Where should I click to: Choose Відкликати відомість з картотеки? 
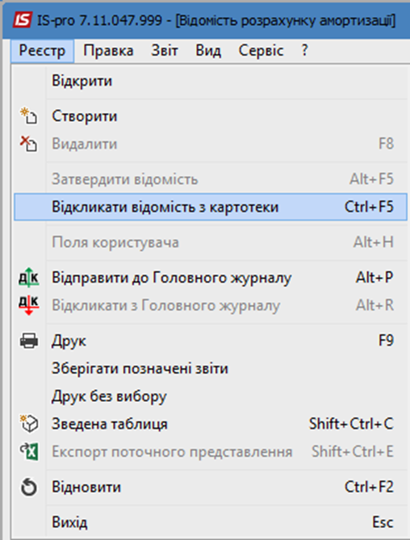211,207
